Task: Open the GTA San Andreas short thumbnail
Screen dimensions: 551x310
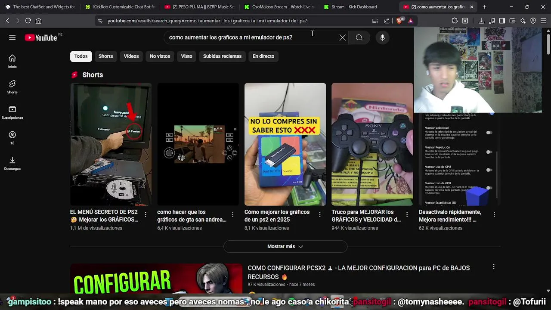Action: [x=198, y=144]
